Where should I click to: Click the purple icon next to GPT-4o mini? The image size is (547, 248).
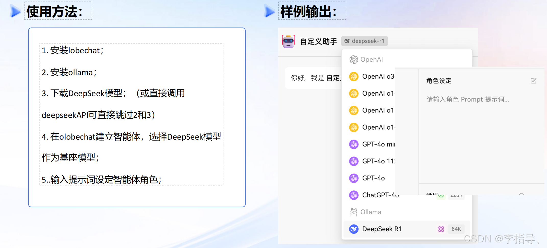point(354,144)
